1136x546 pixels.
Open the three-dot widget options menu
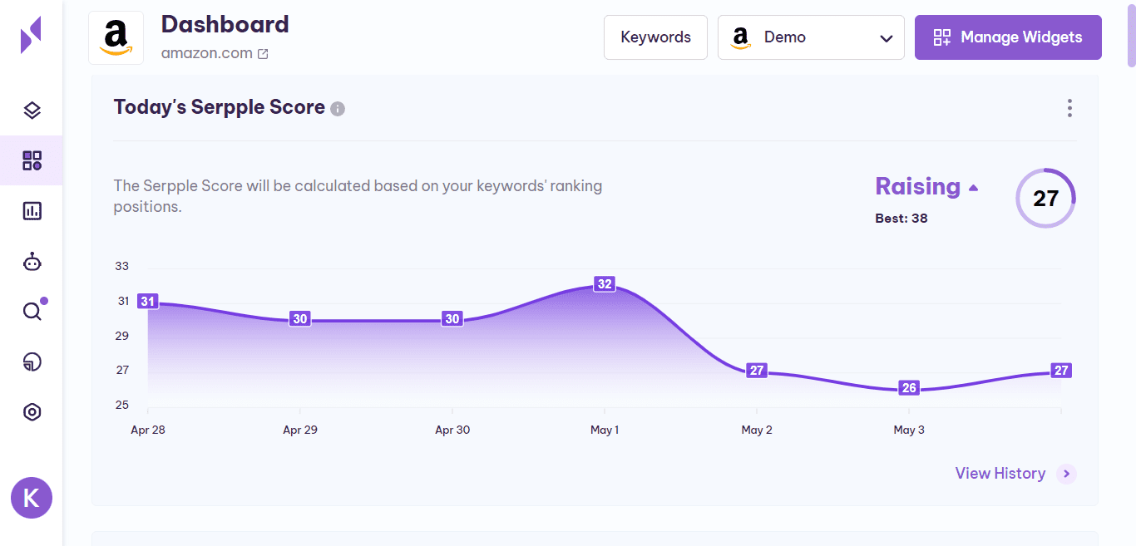point(1069,108)
